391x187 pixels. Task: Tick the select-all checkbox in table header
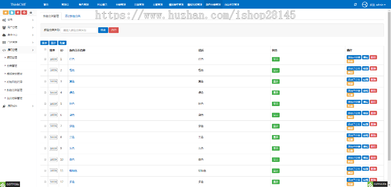pos(45,49)
